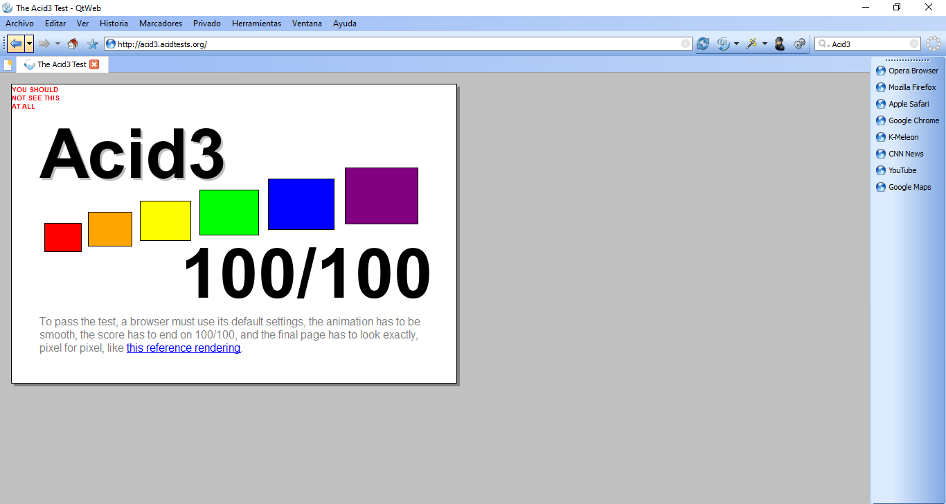This screenshot has height=504, width=946.
Task: Click the Acid3 heading text
Action: click(132, 154)
